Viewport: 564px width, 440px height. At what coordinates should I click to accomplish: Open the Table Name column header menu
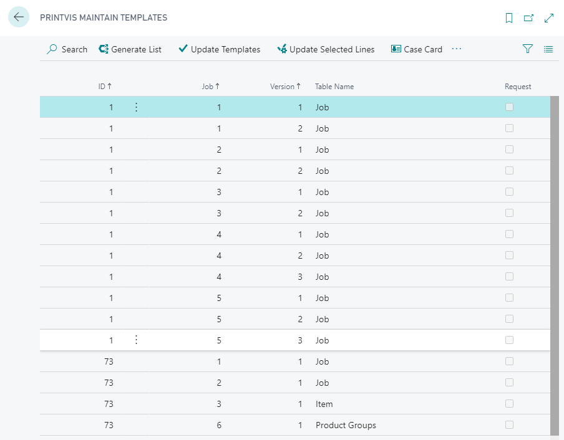[334, 87]
